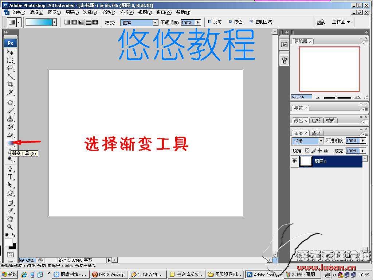Viewport: 373px width, 280px height.
Task: Choose the diamond gradient style
Action: tap(95, 22)
